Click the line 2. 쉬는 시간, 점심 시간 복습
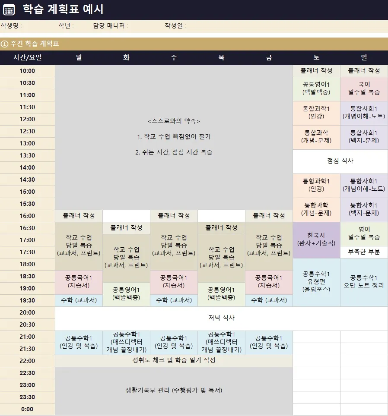The image size is (388, 416). (x=174, y=152)
